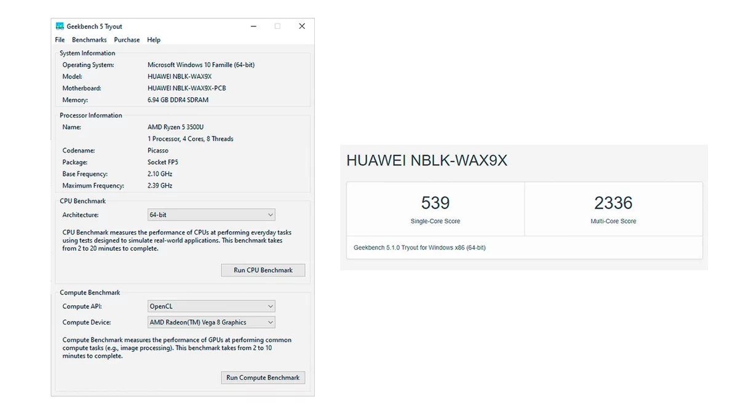Image resolution: width=738 pixels, height=415 pixels.
Task: Expand the Compute API OpenCL dropdown
Action: tap(212, 306)
